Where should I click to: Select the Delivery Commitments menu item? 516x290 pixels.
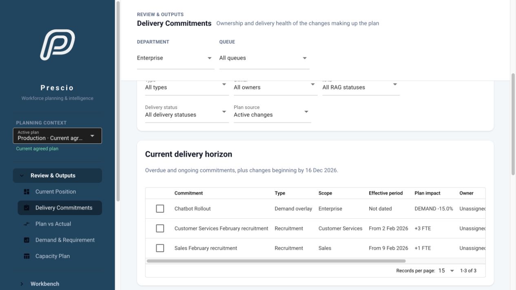click(x=60, y=208)
